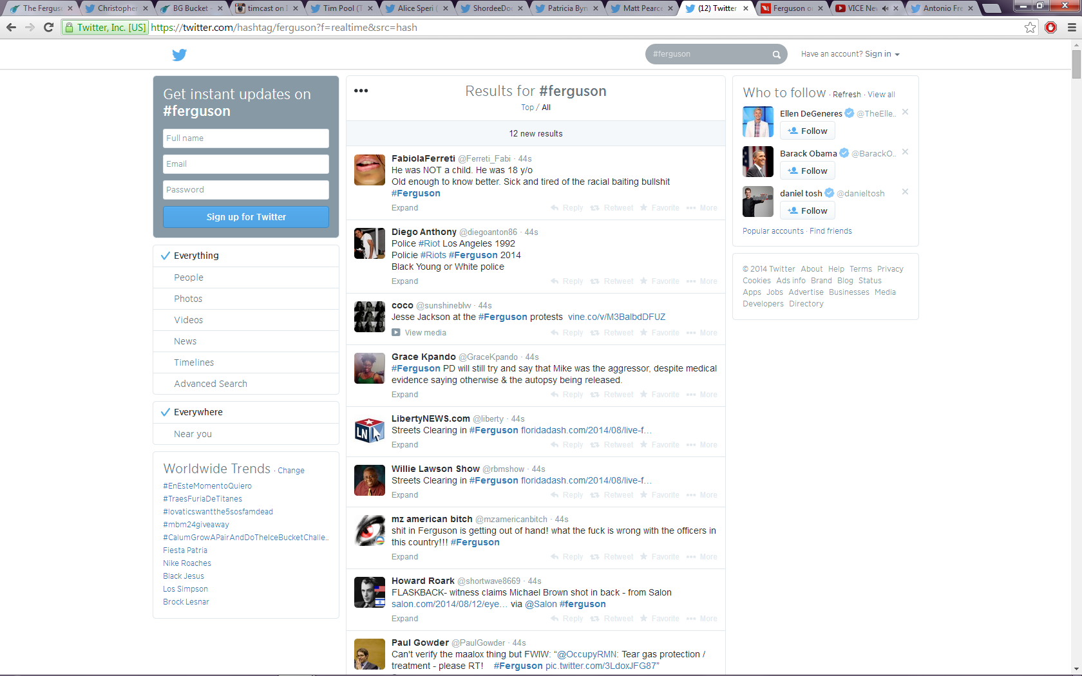Select the Everything filter

click(246, 256)
